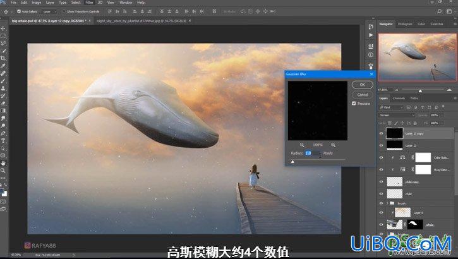Select the Move tool in the toolbox

(x=3, y=28)
